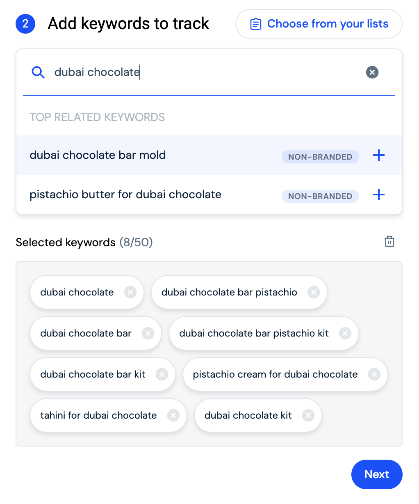
Task: Remove 'dubai chocolate bar kit' chip
Action: [x=162, y=374]
